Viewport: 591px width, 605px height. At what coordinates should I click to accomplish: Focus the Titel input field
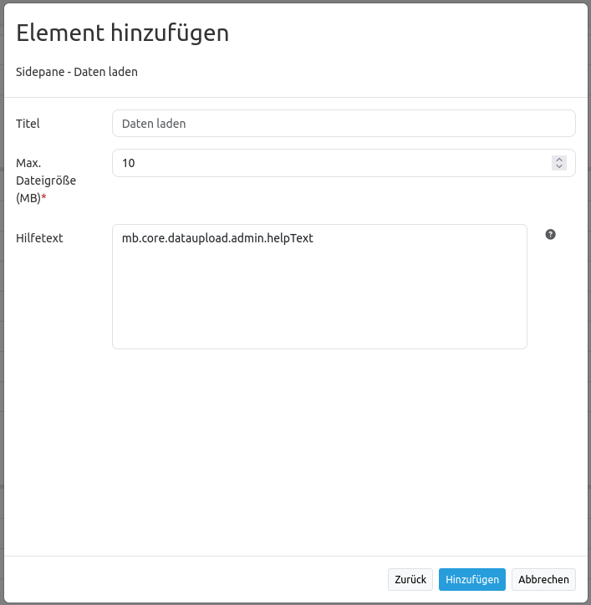343,123
